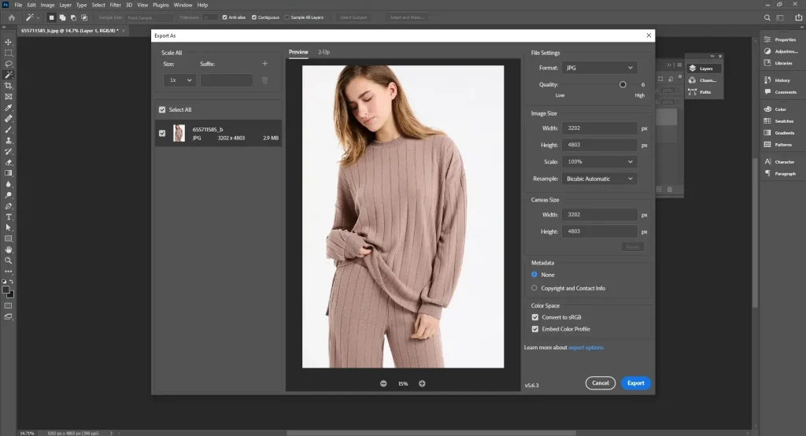Screen dimensions: 806x436
Task: Switch to the Preview tab
Action: pyautogui.click(x=298, y=52)
